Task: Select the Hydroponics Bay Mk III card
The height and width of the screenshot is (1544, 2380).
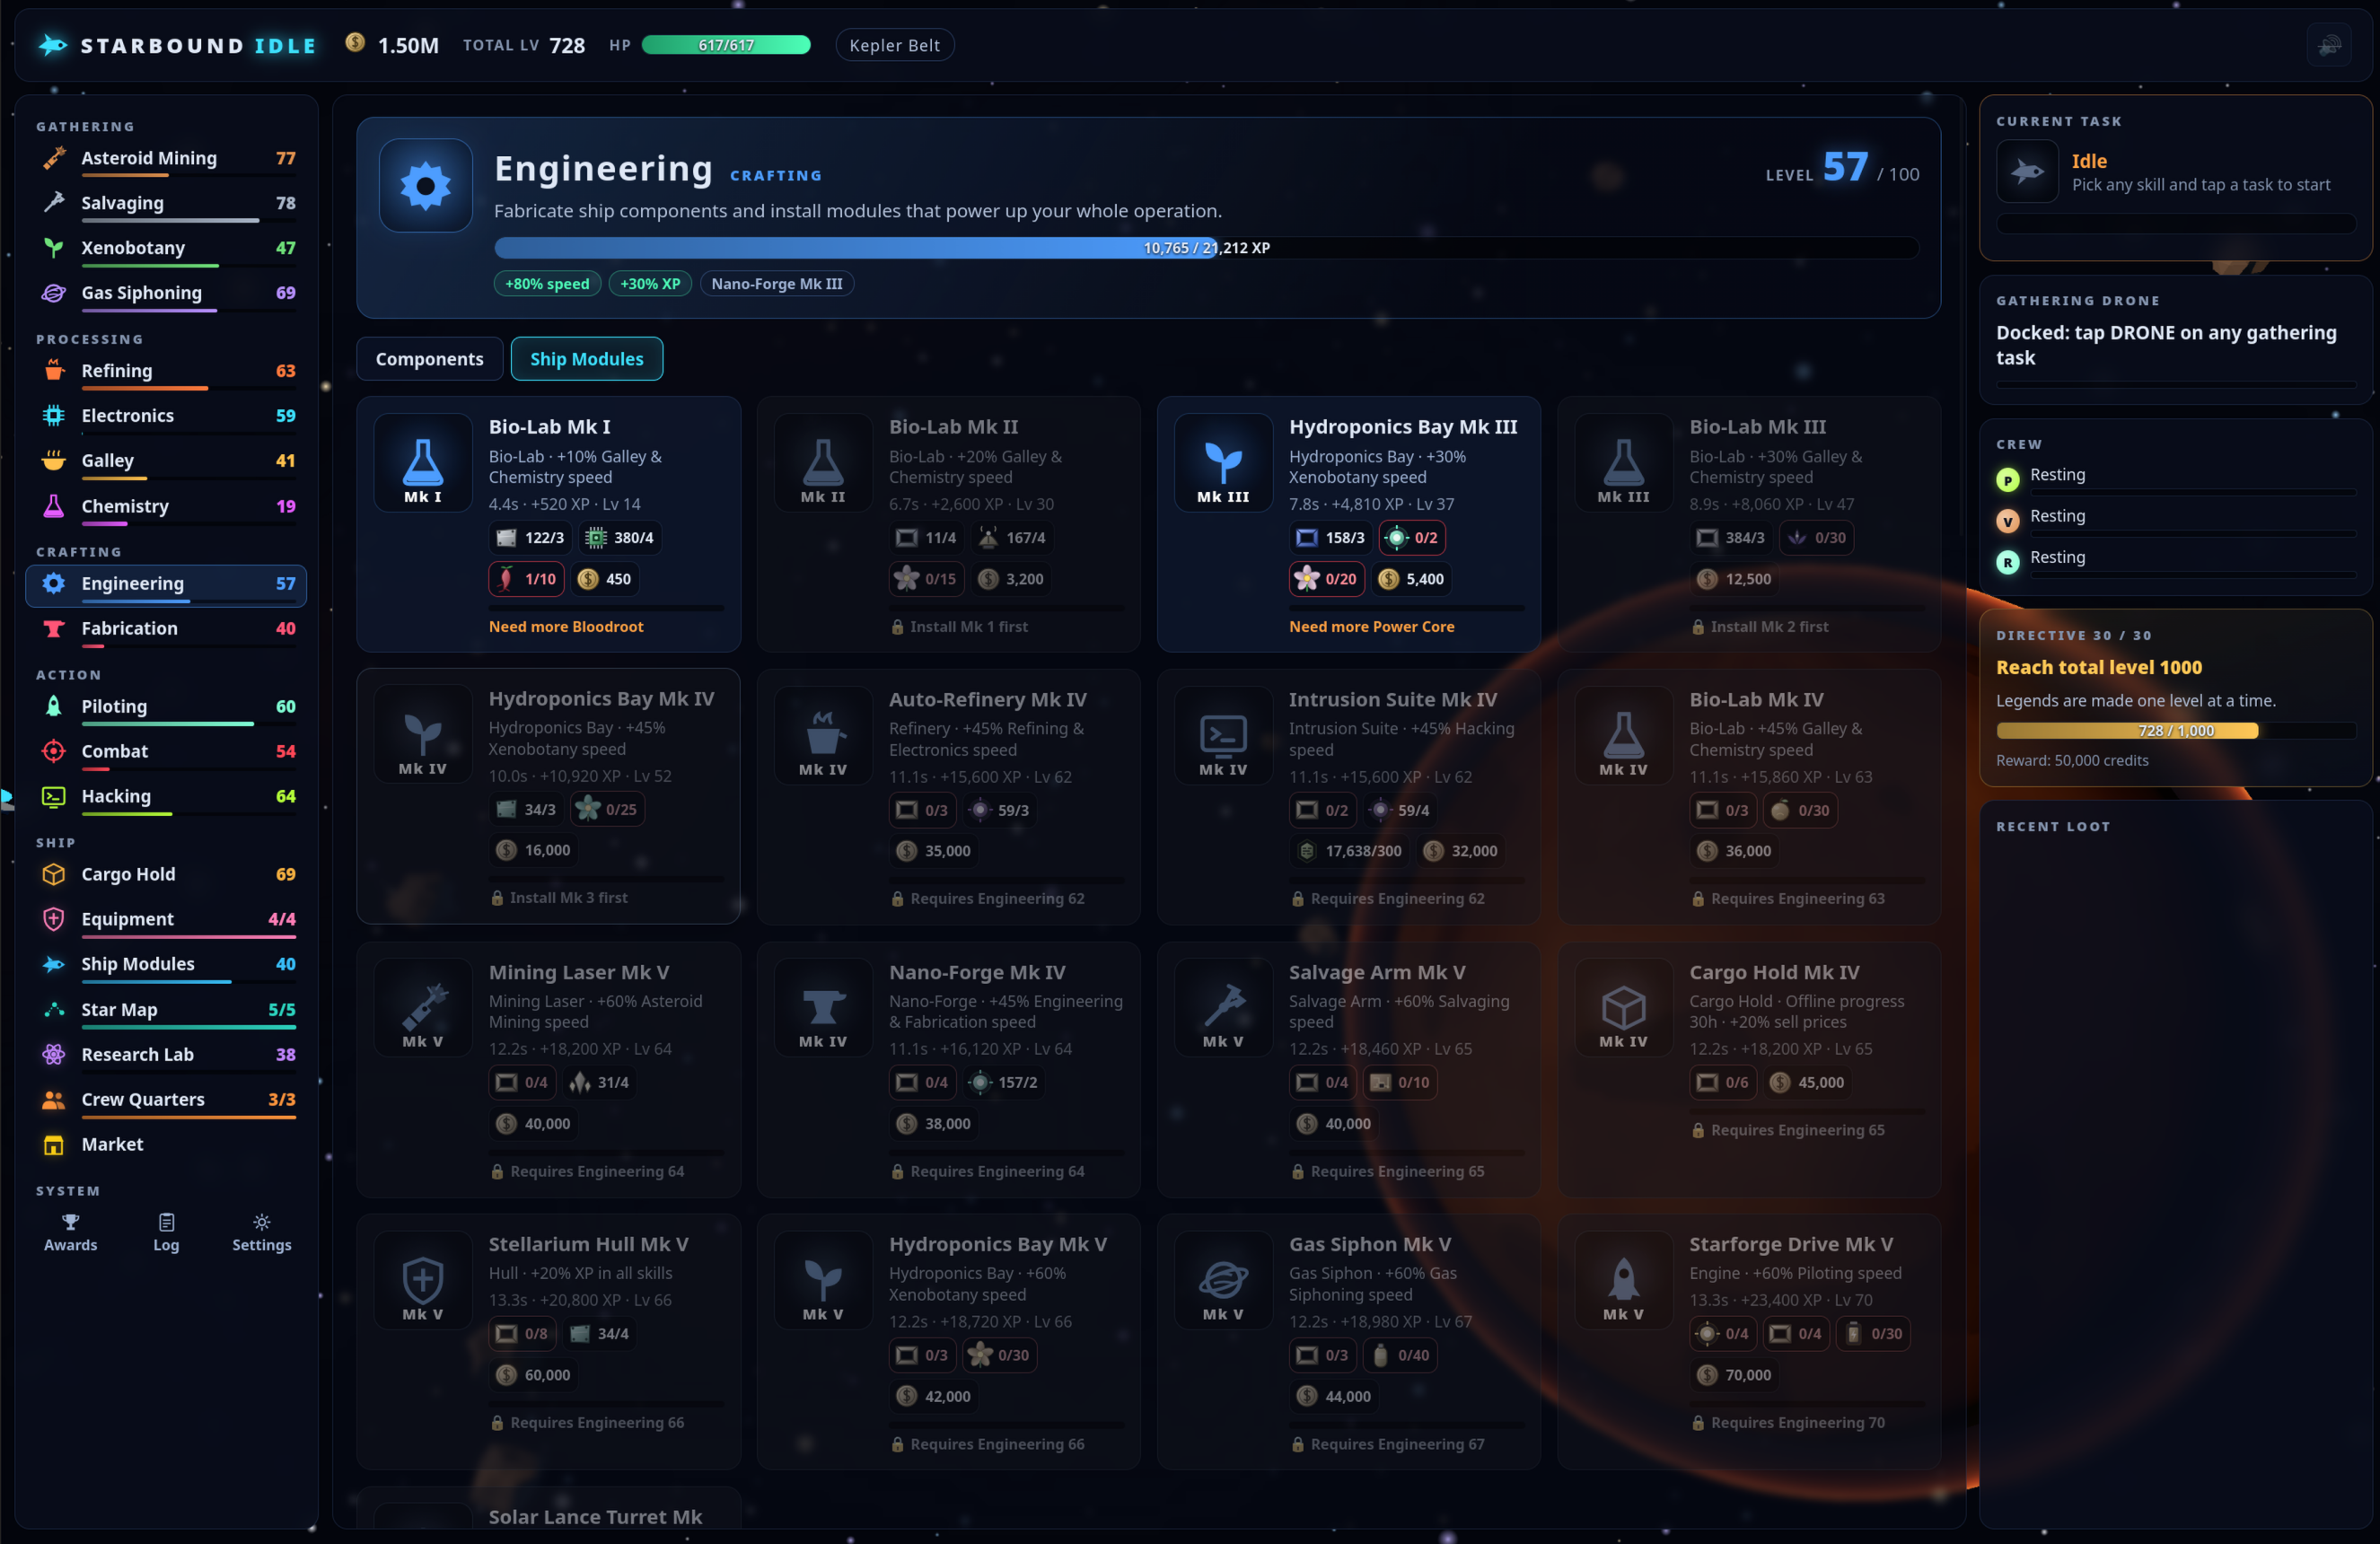Action: tap(1349, 525)
